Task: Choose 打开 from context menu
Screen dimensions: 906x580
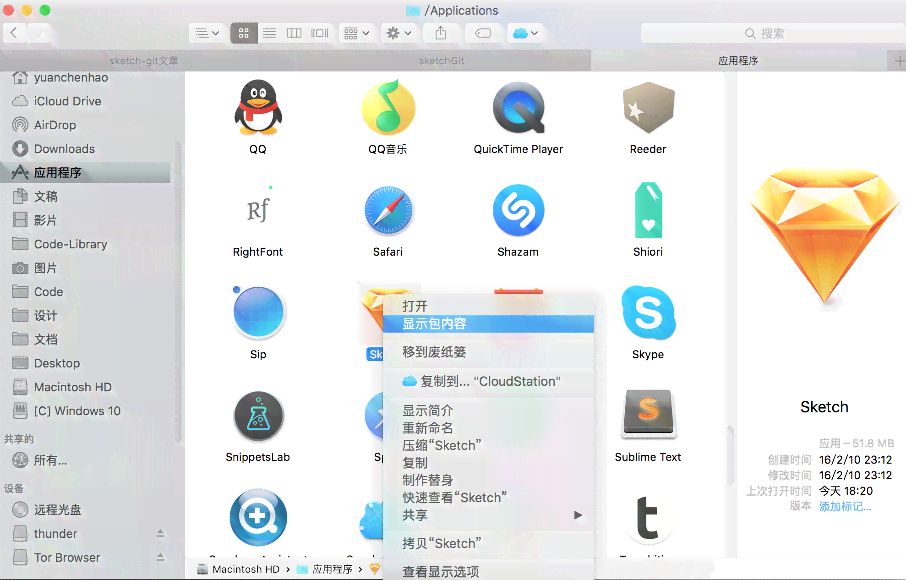Action: click(488, 306)
